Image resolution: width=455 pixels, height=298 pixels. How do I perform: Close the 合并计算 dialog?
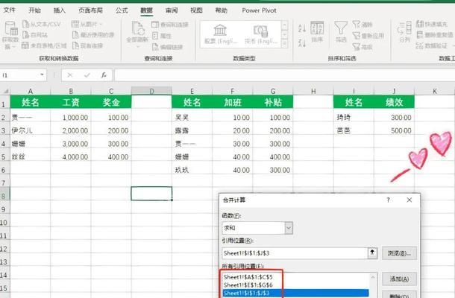tap(409, 200)
